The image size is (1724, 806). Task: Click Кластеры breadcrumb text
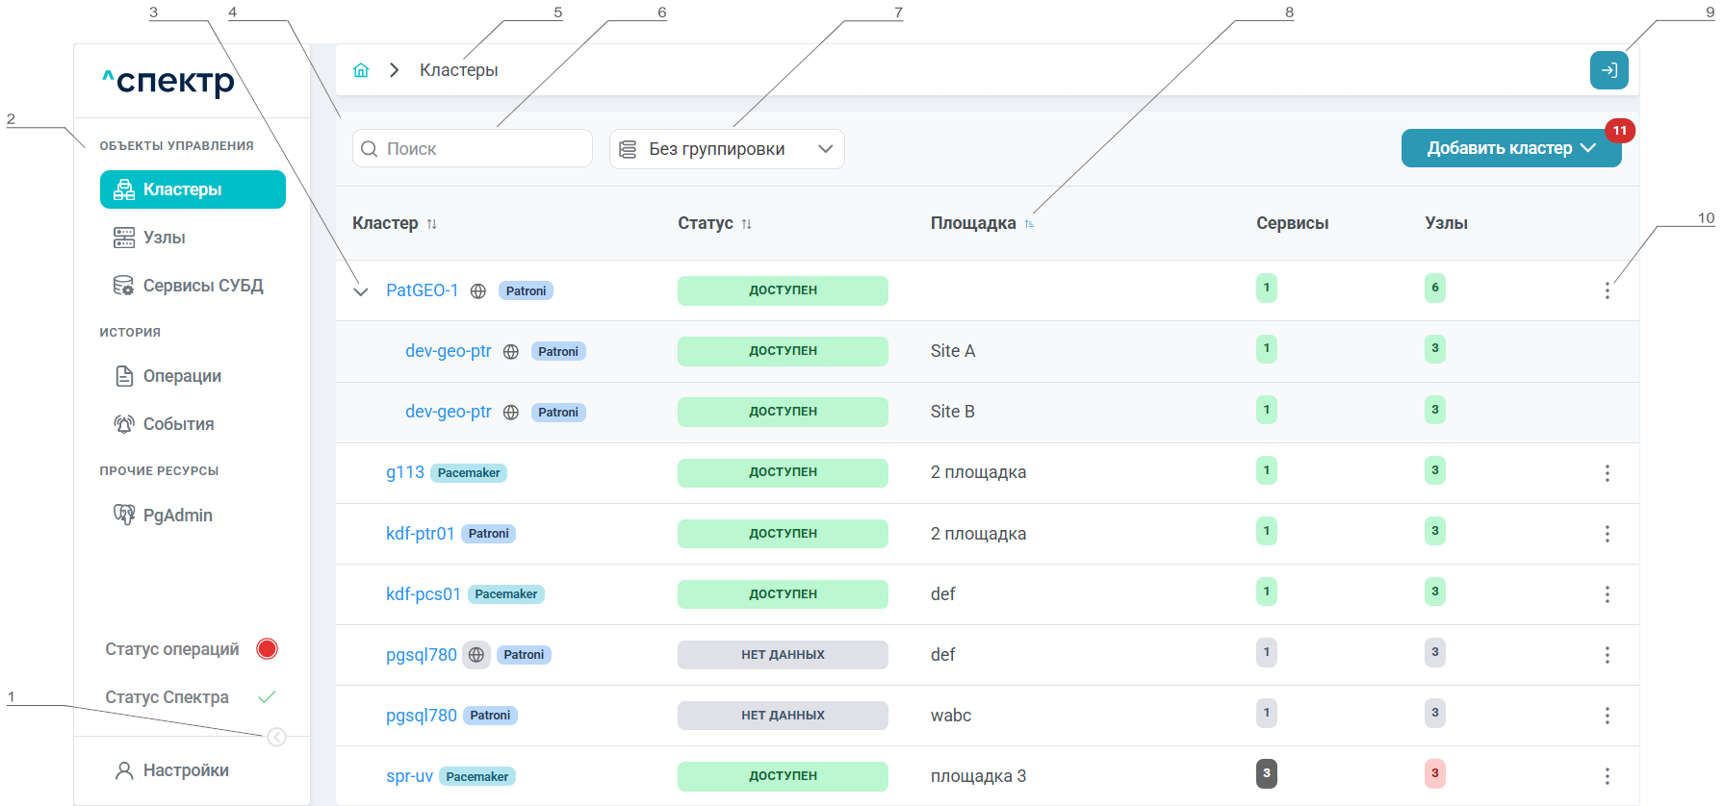pyautogui.click(x=459, y=70)
